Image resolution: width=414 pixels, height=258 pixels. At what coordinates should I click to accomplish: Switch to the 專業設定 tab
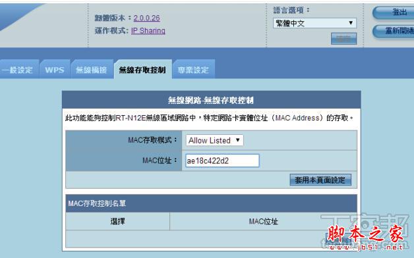click(194, 70)
